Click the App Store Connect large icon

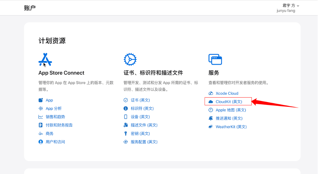pos(45,59)
